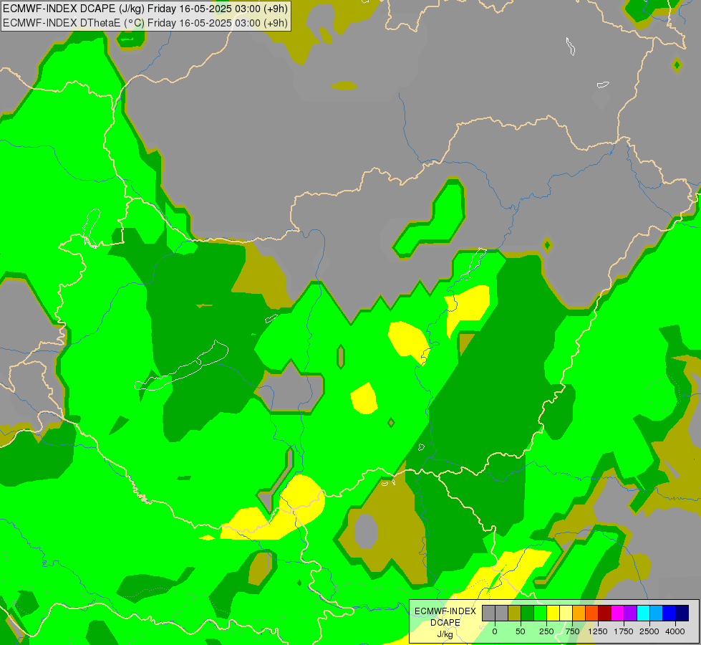The image size is (701, 645).
Task: Click the bright green legend swatch
Action: 540,613
